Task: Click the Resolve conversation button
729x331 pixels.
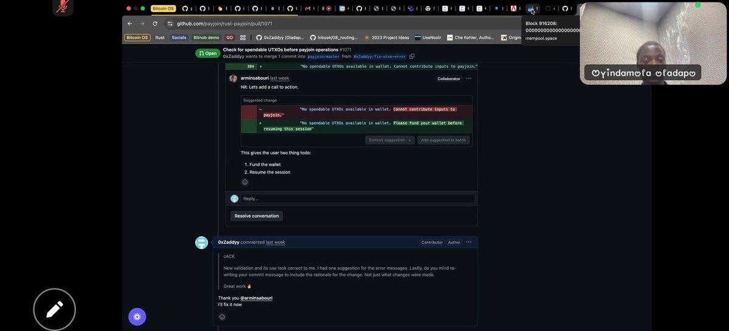Action: pyautogui.click(x=256, y=216)
